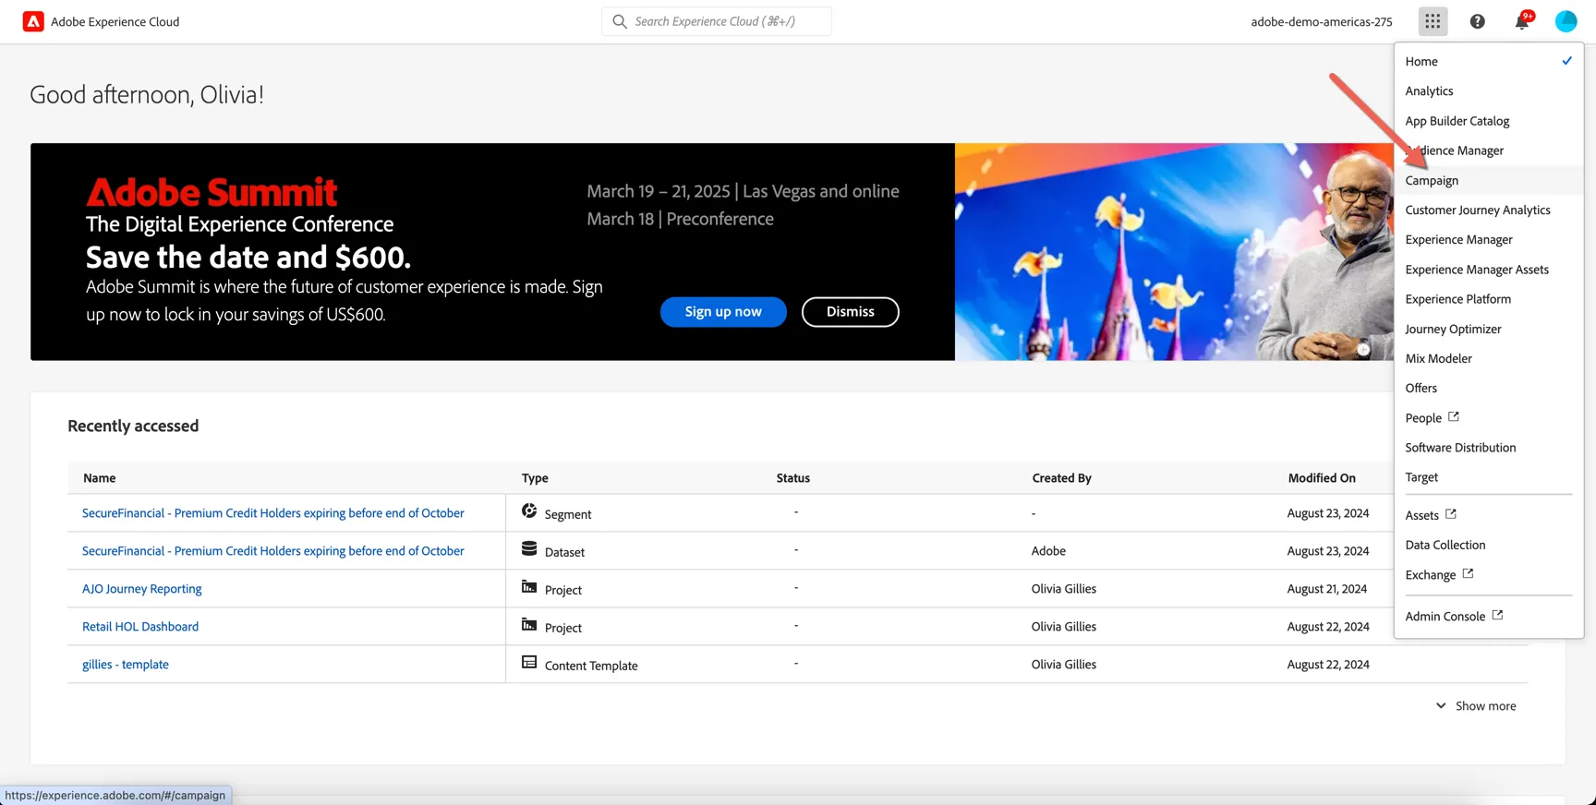Click the Modified On column header
Image resolution: width=1596 pixels, height=805 pixels.
[1322, 478]
